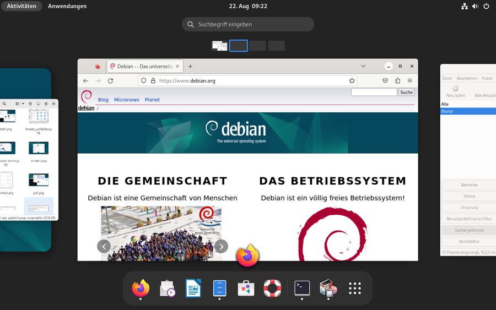The height and width of the screenshot is (310, 496).
Task: Open LibreOffice Writer from the dock
Action: [x=193, y=288]
